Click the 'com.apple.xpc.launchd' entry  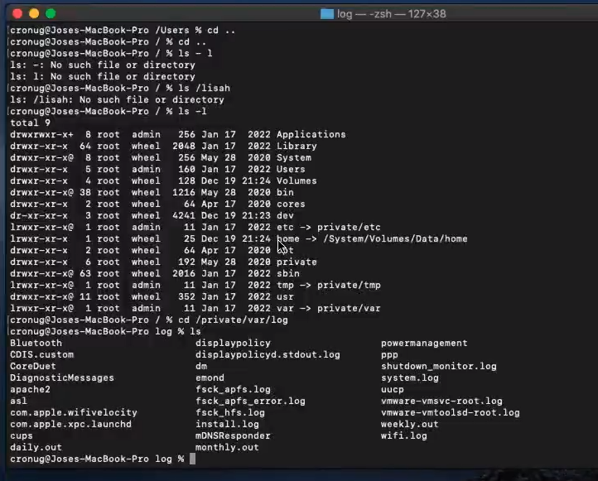(70, 424)
